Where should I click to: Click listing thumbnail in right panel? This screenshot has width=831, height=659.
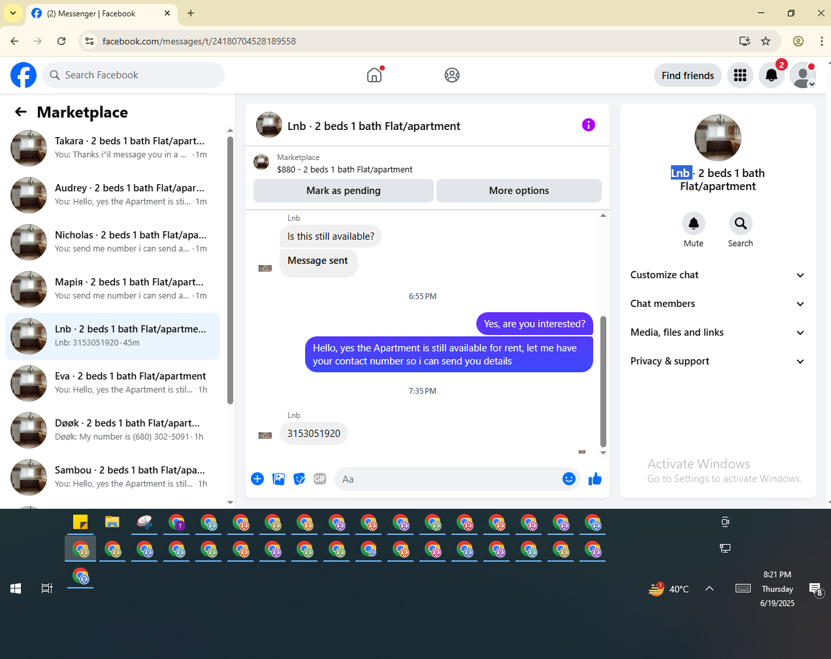pos(718,138)
